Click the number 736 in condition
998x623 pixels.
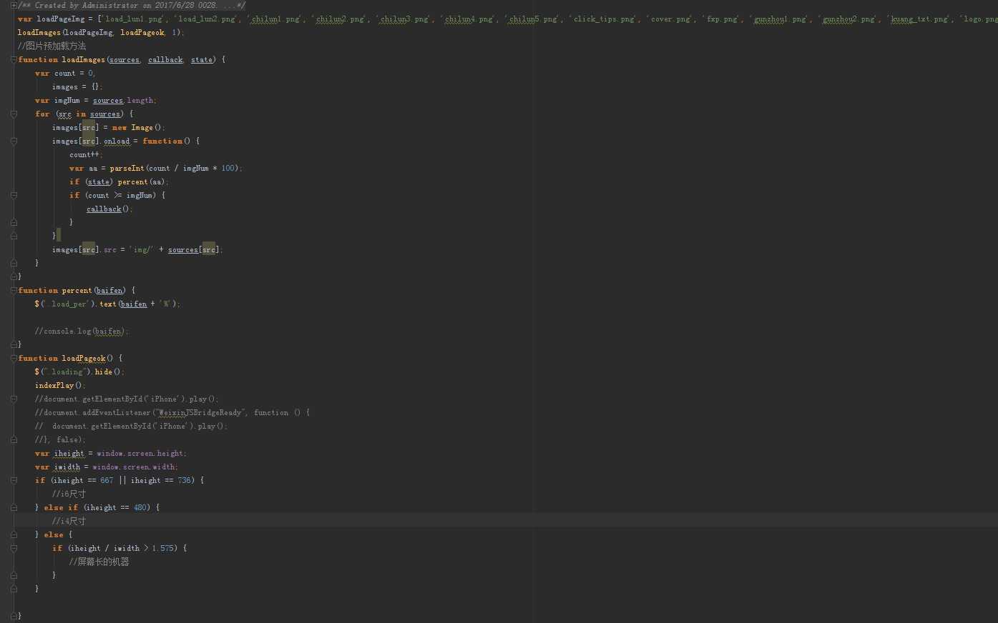pyautogui.click(x=185, y=480)
